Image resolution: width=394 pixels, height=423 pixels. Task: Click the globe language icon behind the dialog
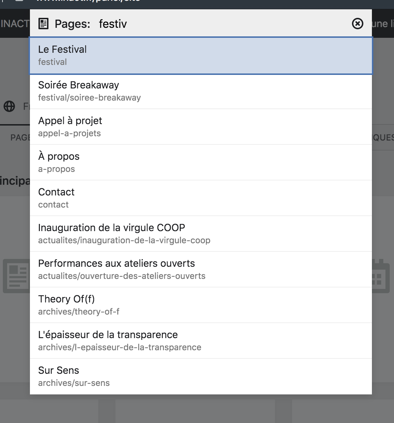tap(9, 106)
